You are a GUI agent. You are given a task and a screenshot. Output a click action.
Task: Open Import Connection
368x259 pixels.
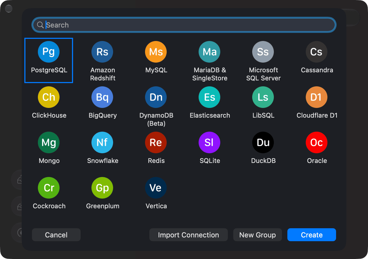189,235
